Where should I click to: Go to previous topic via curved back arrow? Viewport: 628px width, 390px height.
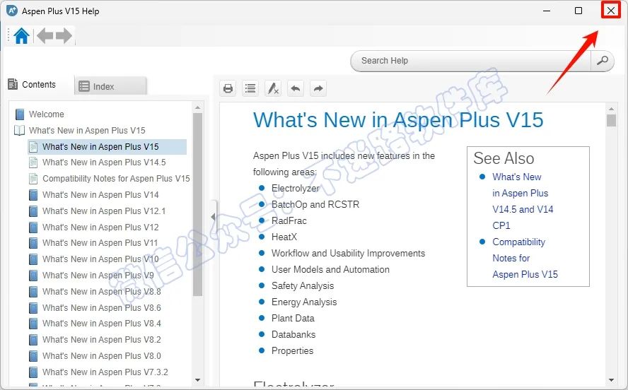[x=296, y=88]
